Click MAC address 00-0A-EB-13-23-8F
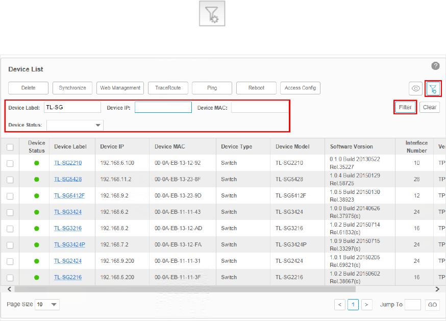Viewport: 446px width, 321px height. (178, 179)
